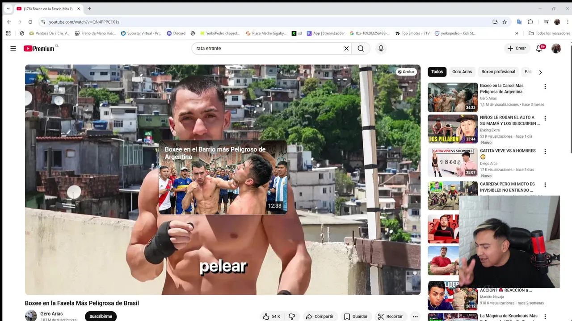Open browser extensions puzzle icon

point(530,22)
